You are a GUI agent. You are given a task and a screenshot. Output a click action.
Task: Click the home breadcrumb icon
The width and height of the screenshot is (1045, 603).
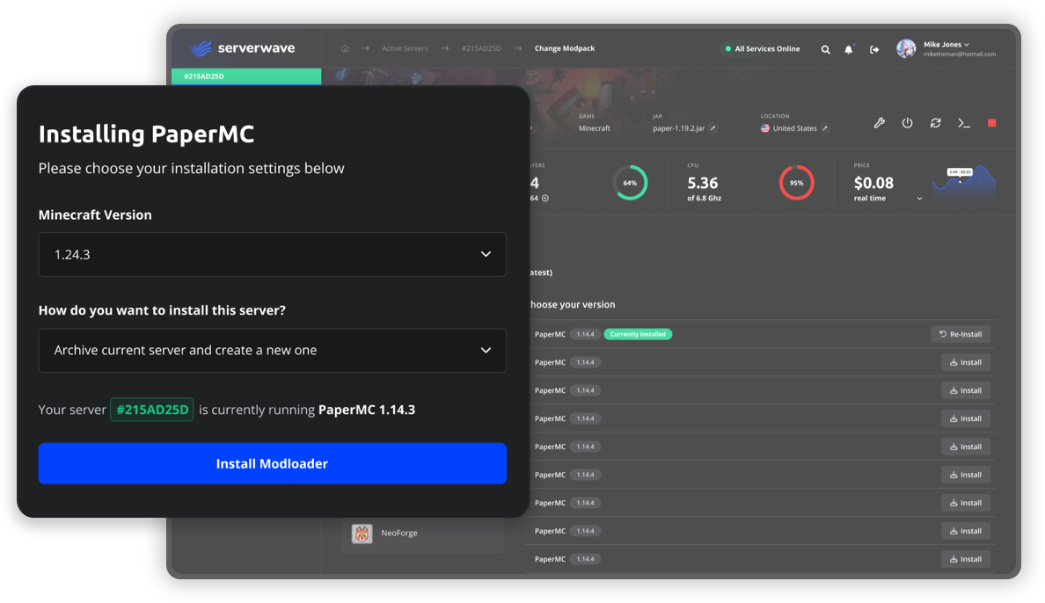[345, 48]
